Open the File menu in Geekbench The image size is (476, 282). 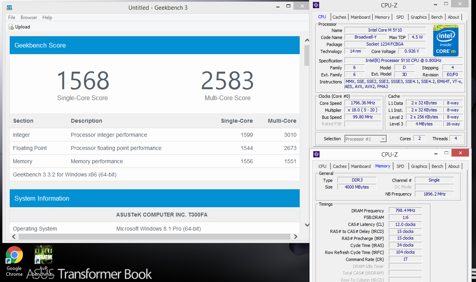pos(12,18)
